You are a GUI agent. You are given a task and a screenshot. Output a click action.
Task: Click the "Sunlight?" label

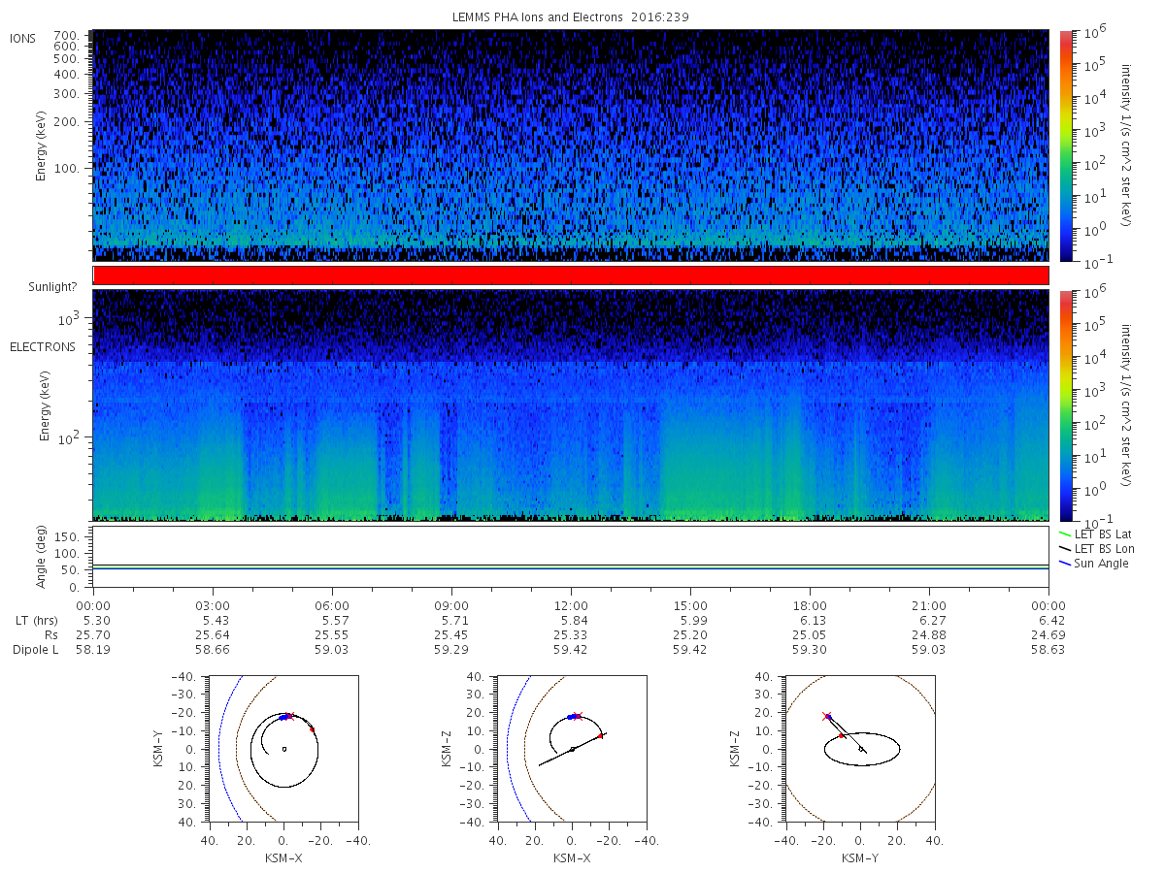[x=51, y=287]
